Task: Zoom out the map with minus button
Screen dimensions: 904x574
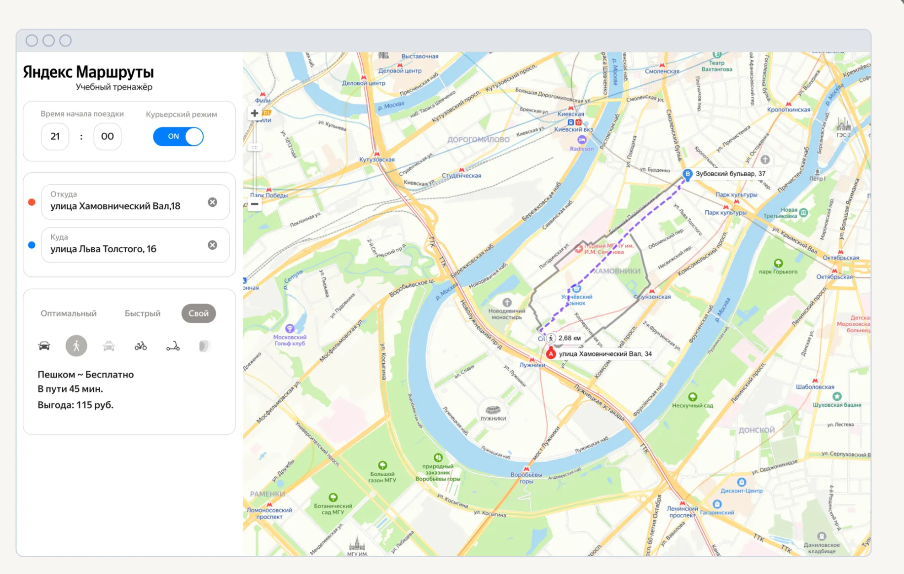Action: click(255, 204)
